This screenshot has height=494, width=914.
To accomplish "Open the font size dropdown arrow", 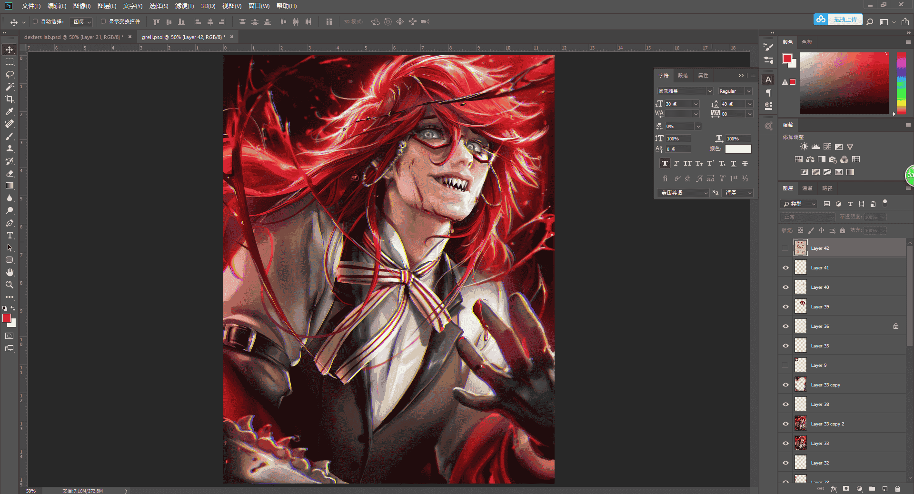I will (x=695, y=104).
